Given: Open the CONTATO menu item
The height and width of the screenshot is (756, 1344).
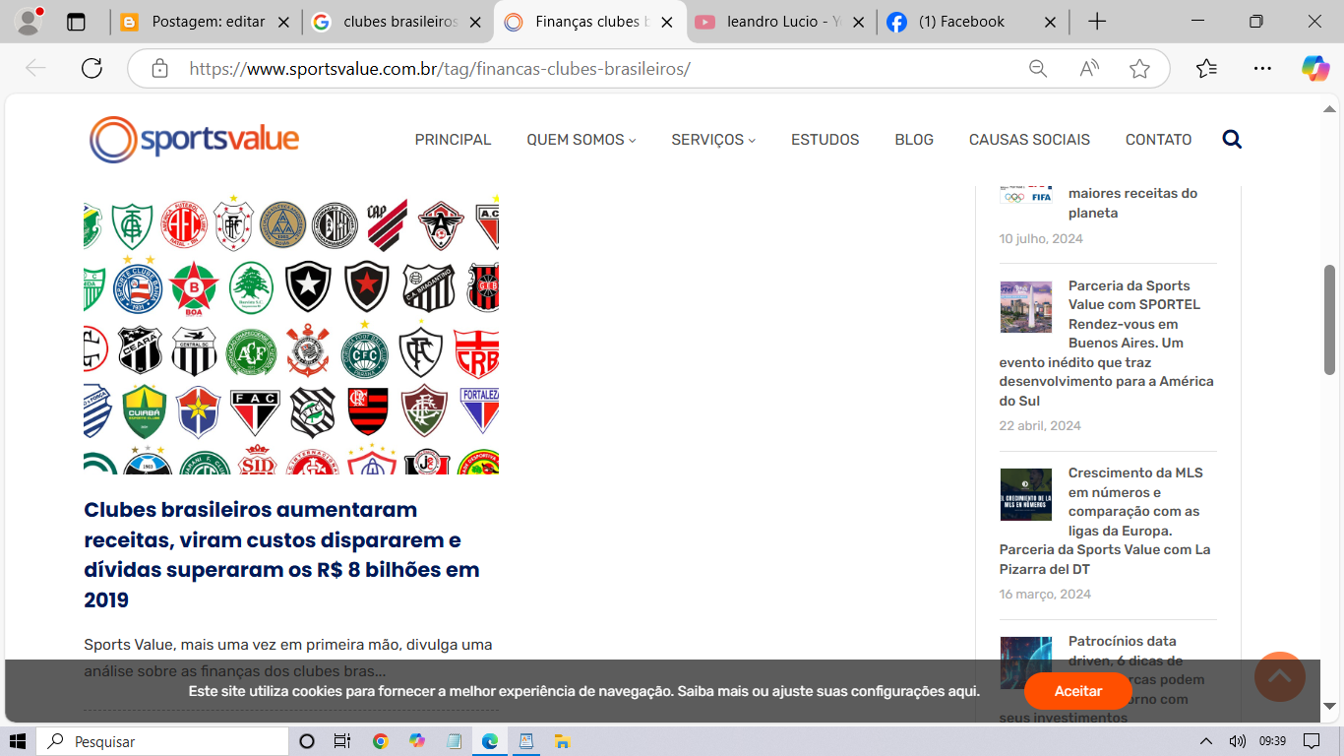Looking at the screenshot, I should pos(1158,140).
